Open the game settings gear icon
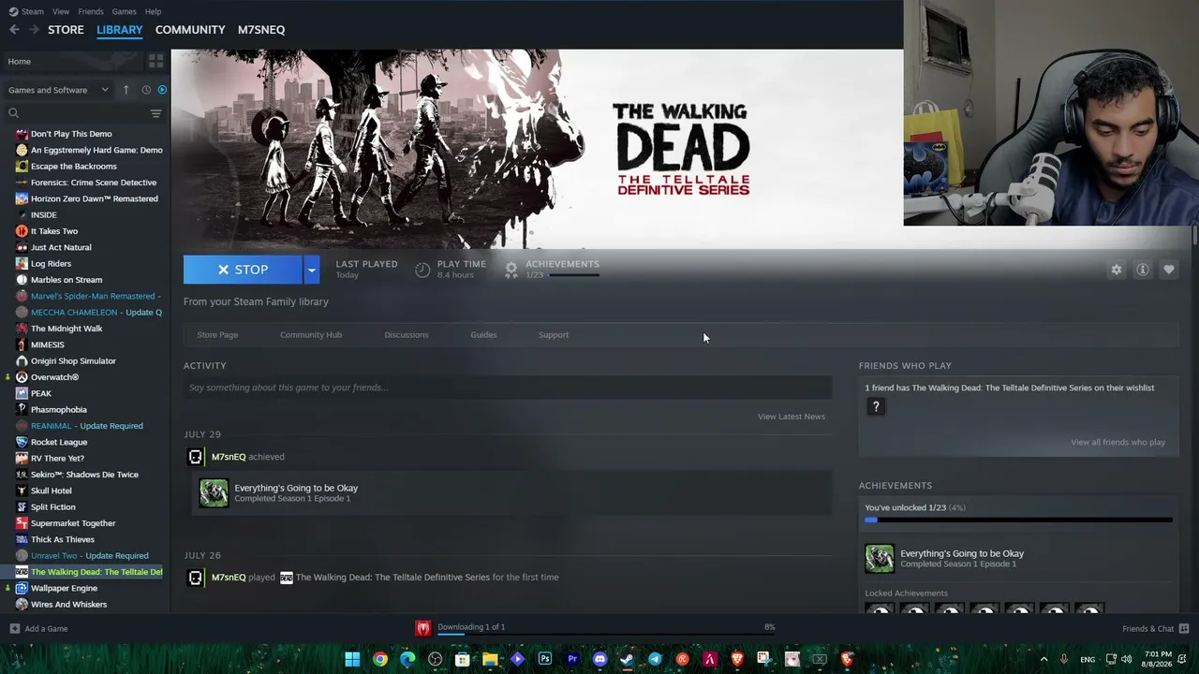The image size is (1199, 674). [1116, 270]
